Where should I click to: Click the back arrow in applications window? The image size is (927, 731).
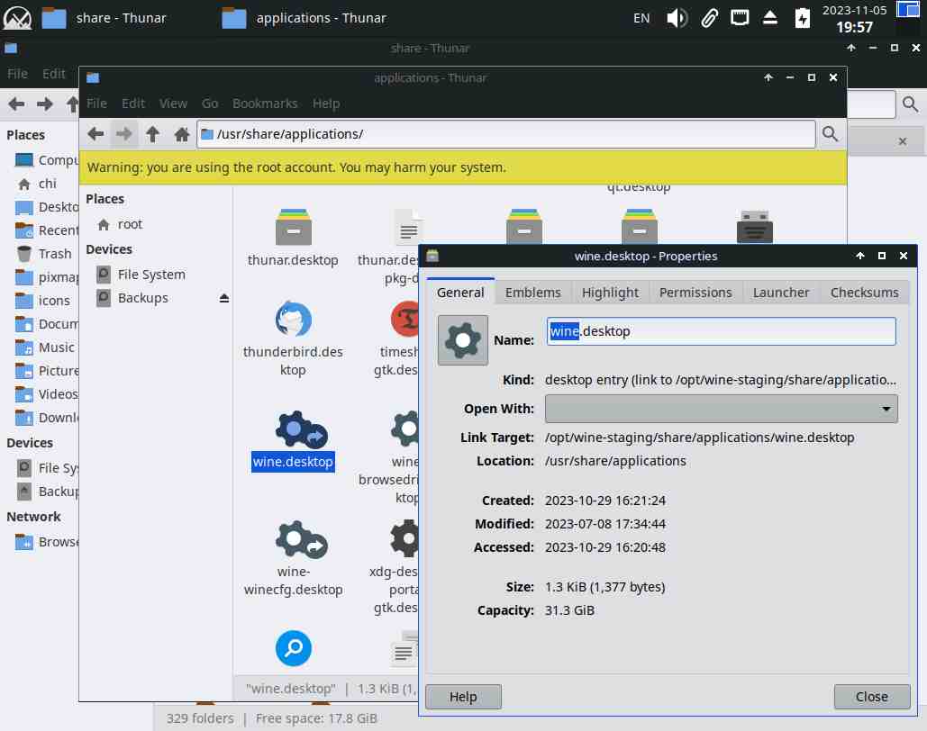pos(95,134)
